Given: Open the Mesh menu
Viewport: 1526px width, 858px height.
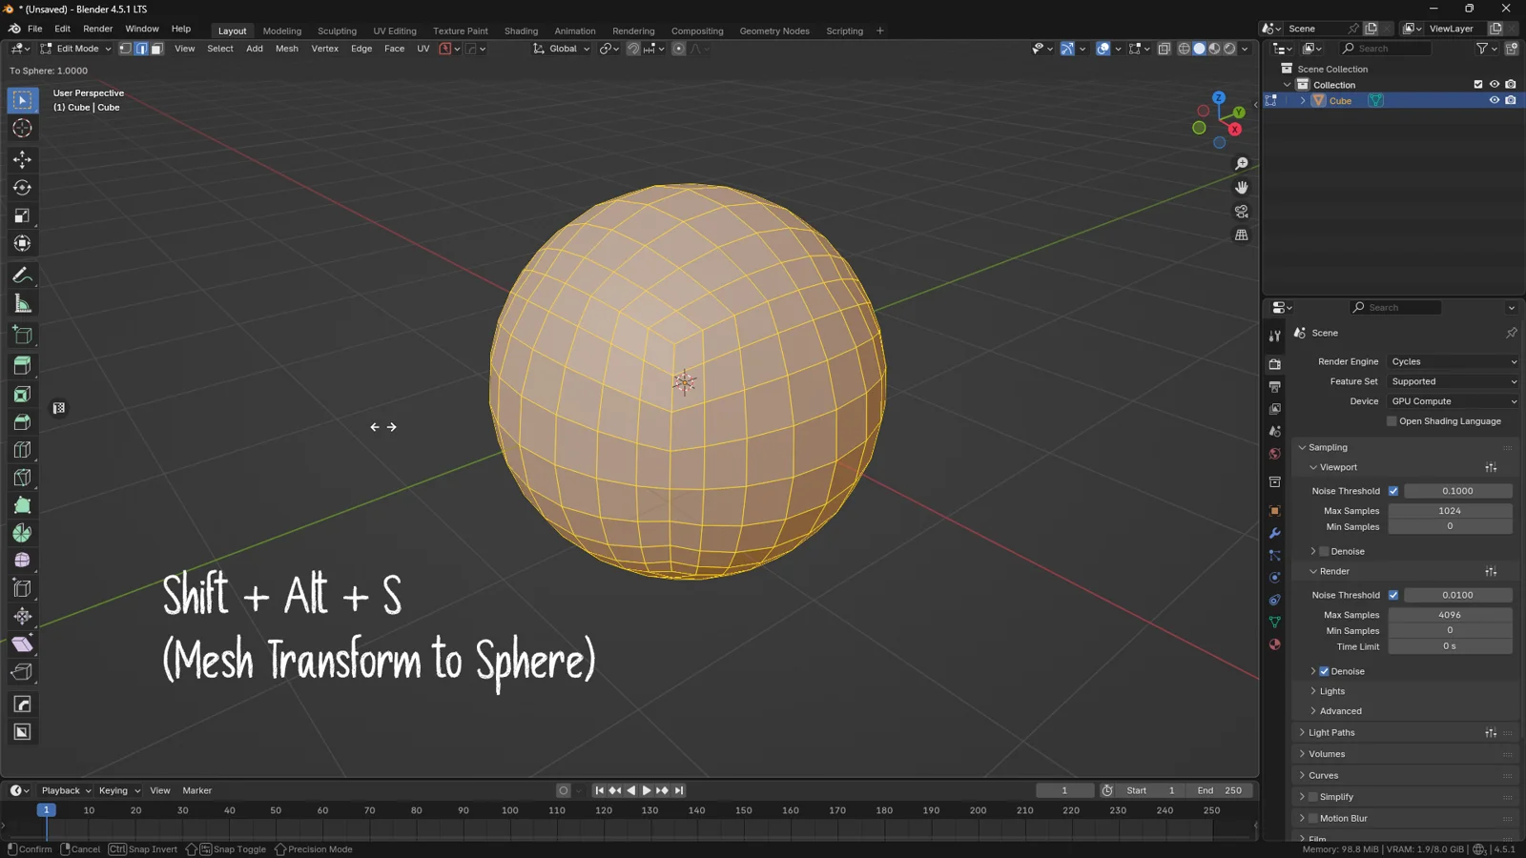Looking at the screenshot, I should coord(286,49).
